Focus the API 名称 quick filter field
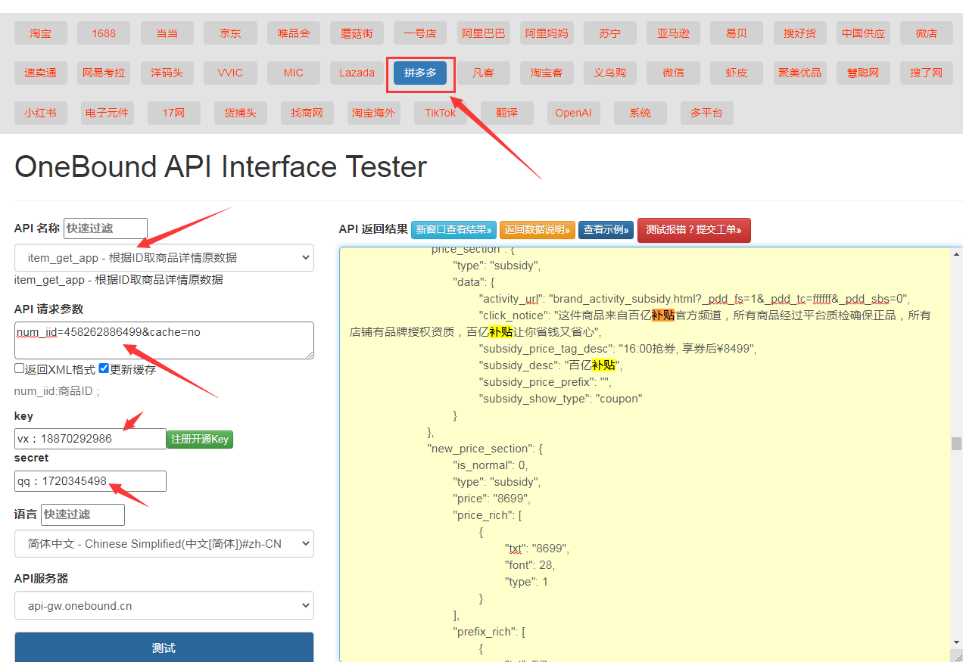Viewport: 963px width, 662px height. (105, 228)
